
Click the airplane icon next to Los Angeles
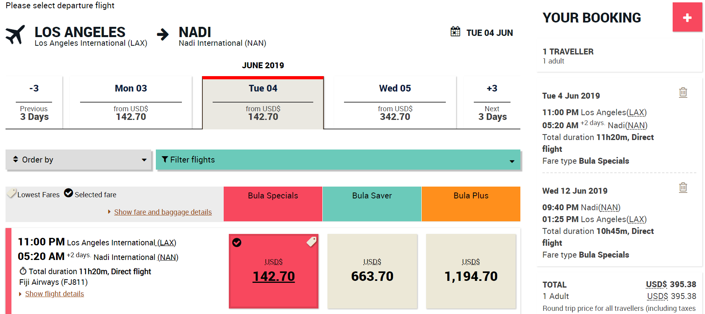[x=15, y=35]
